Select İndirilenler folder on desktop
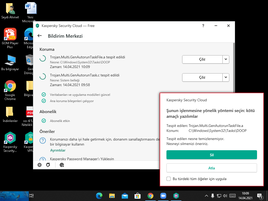The height and width of the screenshot is (201, 268). click(10, 115)
